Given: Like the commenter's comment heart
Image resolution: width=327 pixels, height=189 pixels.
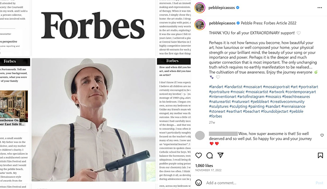Looking at the screenshot, I should pos(322,135).
